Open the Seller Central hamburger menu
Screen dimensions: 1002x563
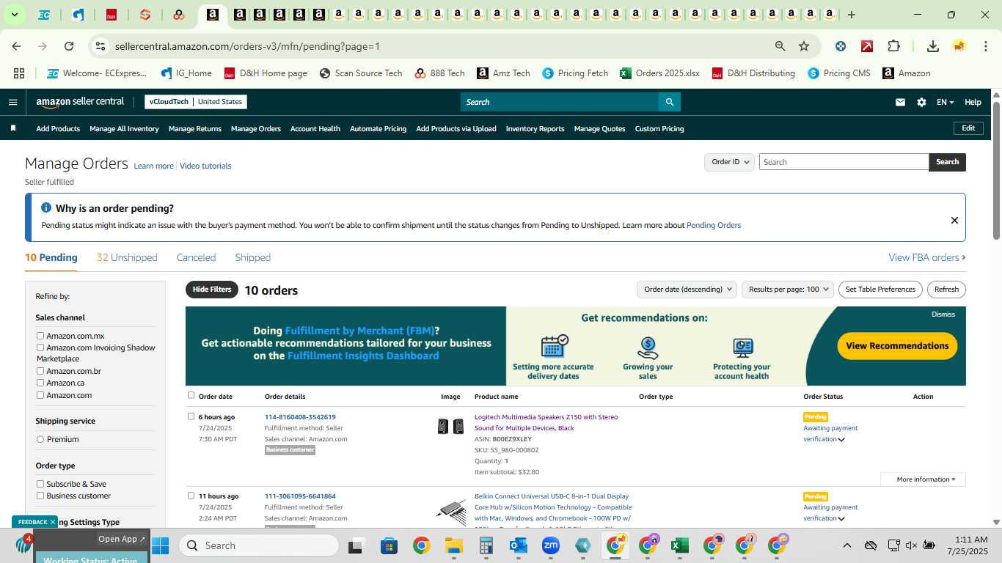[x=12, y=102]
